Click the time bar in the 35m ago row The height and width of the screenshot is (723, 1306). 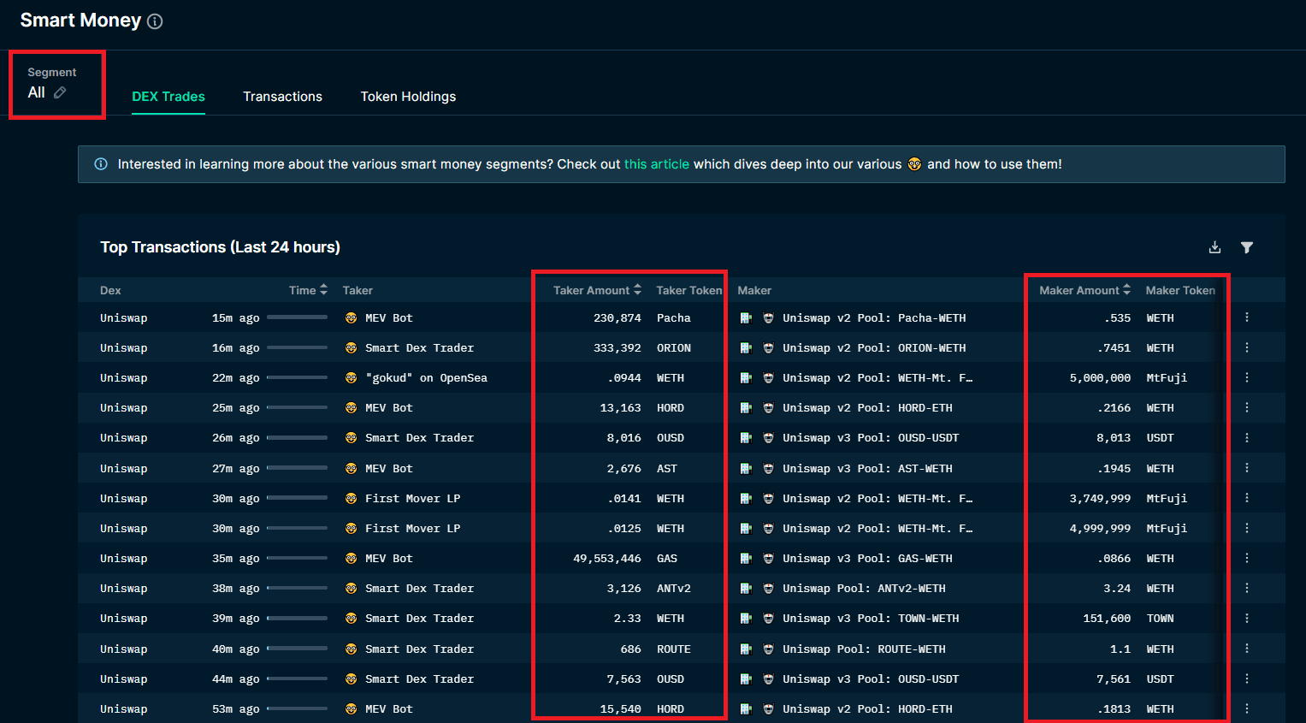pyautogui.click(x=297, y=558)
